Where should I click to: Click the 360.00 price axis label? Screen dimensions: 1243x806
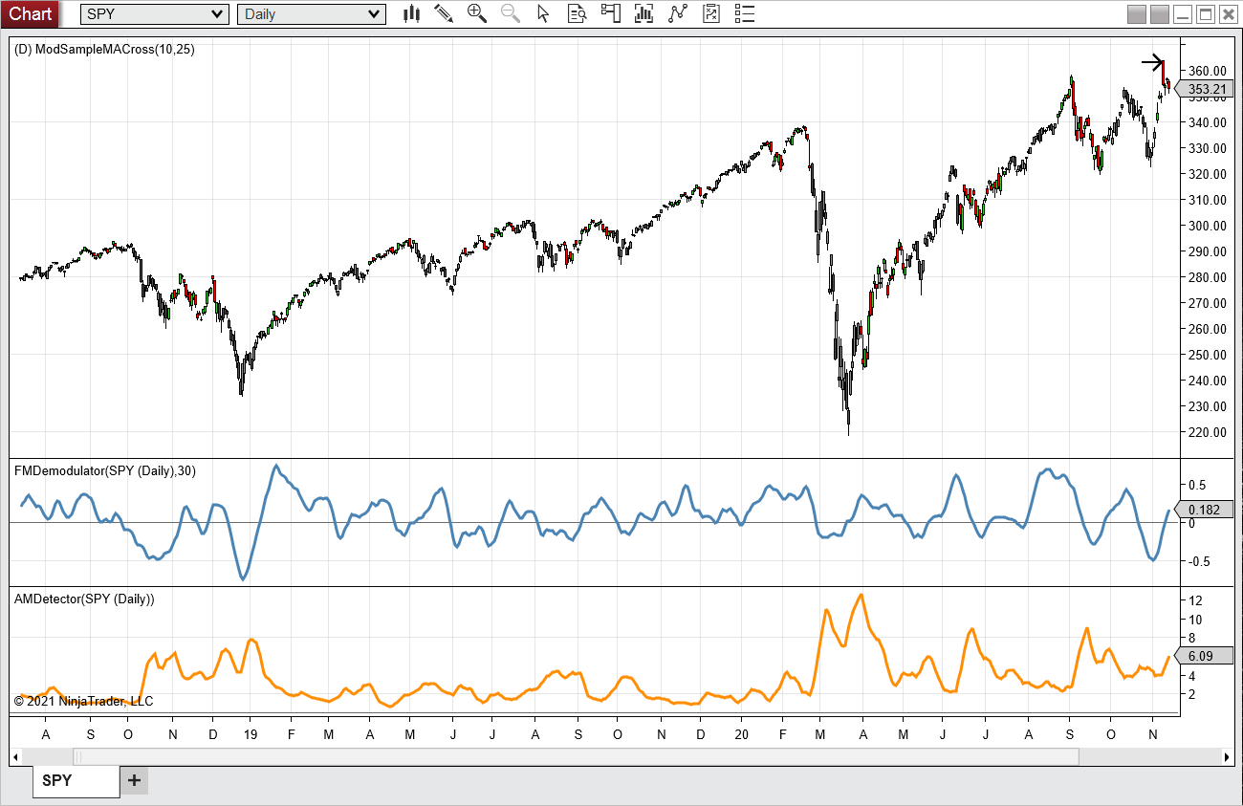tap(1207, 71)
